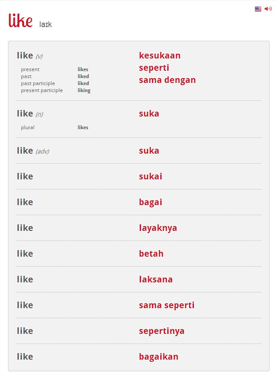Select the "laksana" translation
This screenshot has height=378, width=276.
click(155, 279)
